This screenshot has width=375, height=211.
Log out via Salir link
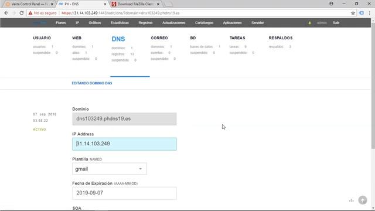point(336,23)
